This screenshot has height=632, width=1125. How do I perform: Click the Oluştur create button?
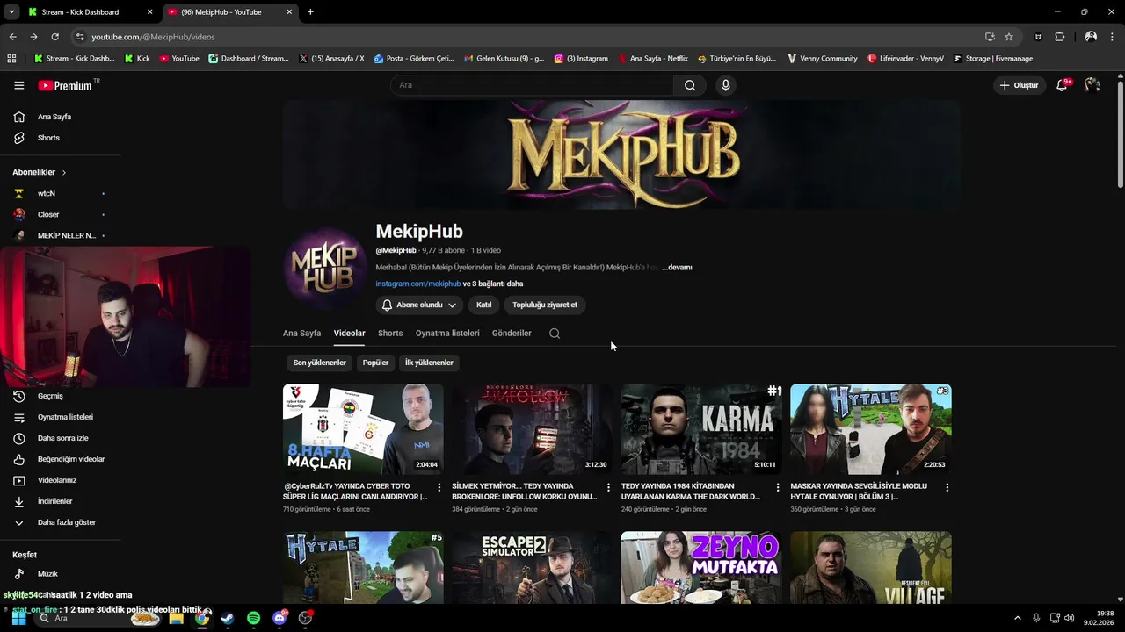[x=1019, y=85]
